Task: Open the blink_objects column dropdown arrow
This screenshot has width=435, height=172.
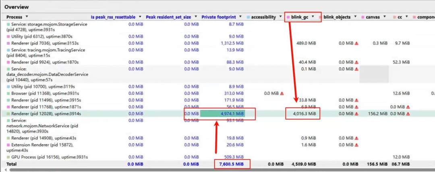Action: tap(355, 17)
